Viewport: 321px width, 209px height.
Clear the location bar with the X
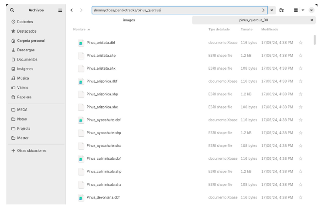coord(272,10)
